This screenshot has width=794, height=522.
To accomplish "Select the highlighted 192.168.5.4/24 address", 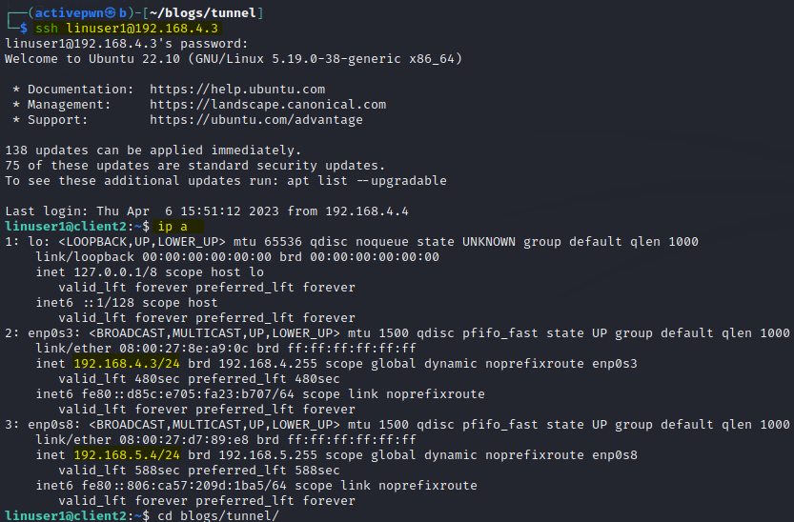I will tap(127, 455).
